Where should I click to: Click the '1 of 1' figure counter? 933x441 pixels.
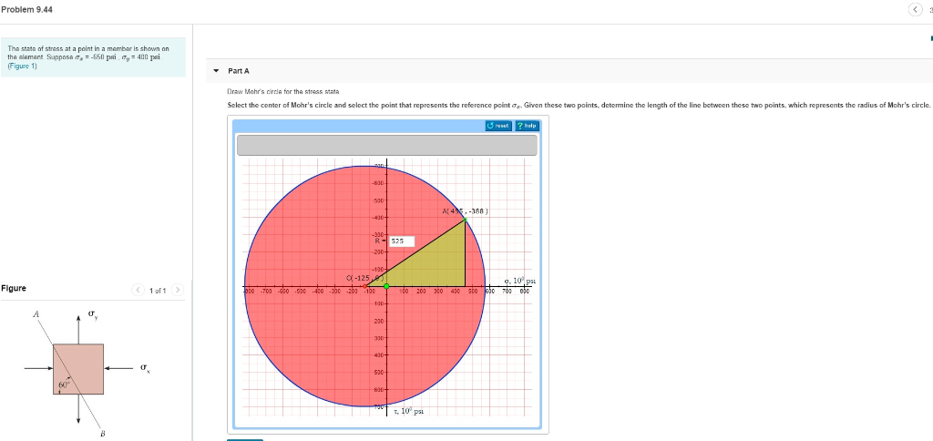pyautogui.click(x=158, y=291)
